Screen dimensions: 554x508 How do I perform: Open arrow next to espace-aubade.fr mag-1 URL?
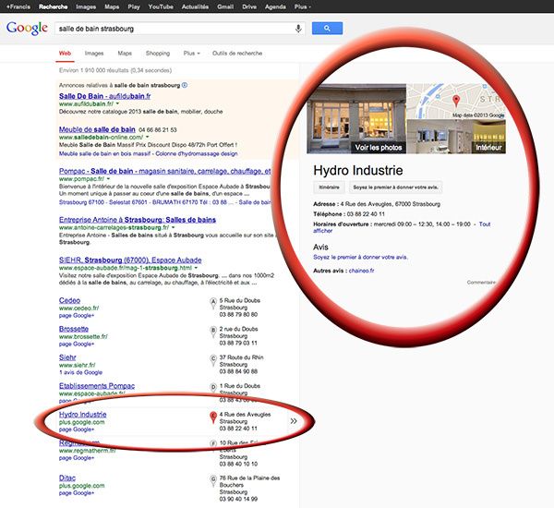196,268
